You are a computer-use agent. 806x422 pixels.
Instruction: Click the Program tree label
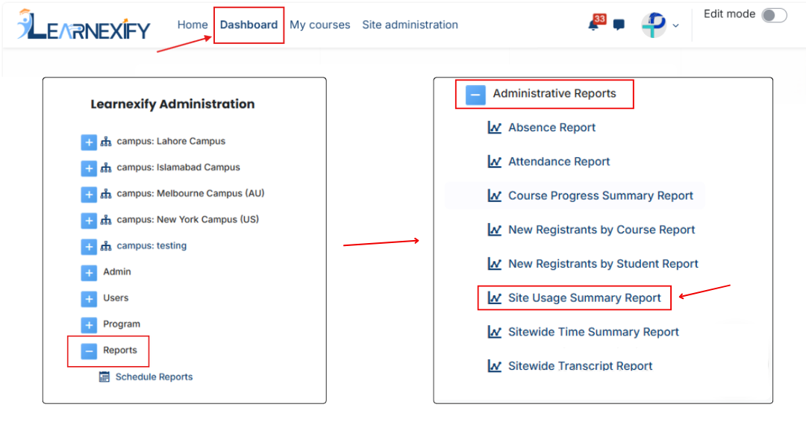122,324
